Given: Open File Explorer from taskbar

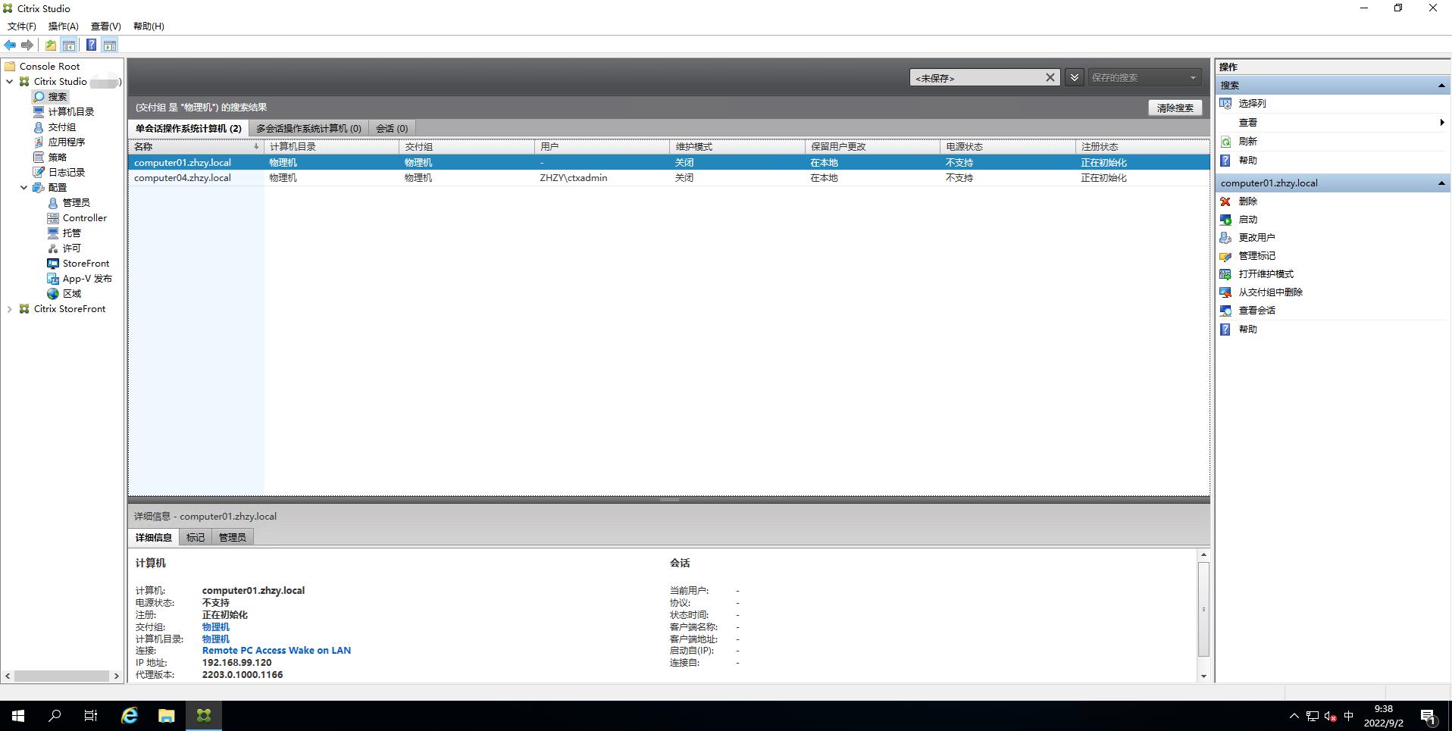Looking at the screenshot, I should click(x=166, y=715).
